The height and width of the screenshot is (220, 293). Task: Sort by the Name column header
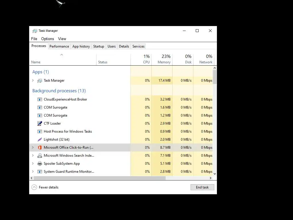point(63,60)
